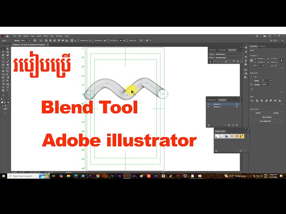Open the Effect menu
Screen dimensions: 286x214
[46, 36]
